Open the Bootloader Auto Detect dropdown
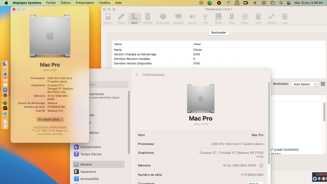This screenshot has width=327, height=184. pyautogui.click(x=304, y=84)
